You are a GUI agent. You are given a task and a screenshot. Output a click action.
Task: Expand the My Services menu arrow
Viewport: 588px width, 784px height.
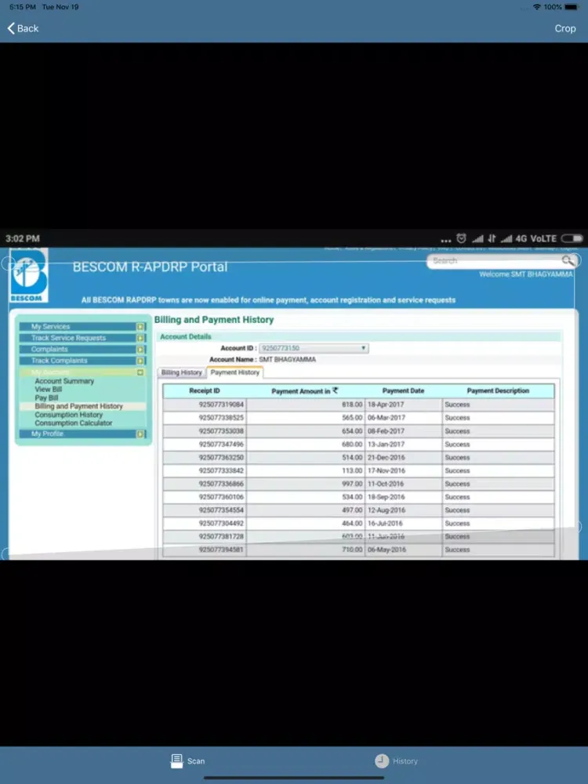tap(140, 327)
